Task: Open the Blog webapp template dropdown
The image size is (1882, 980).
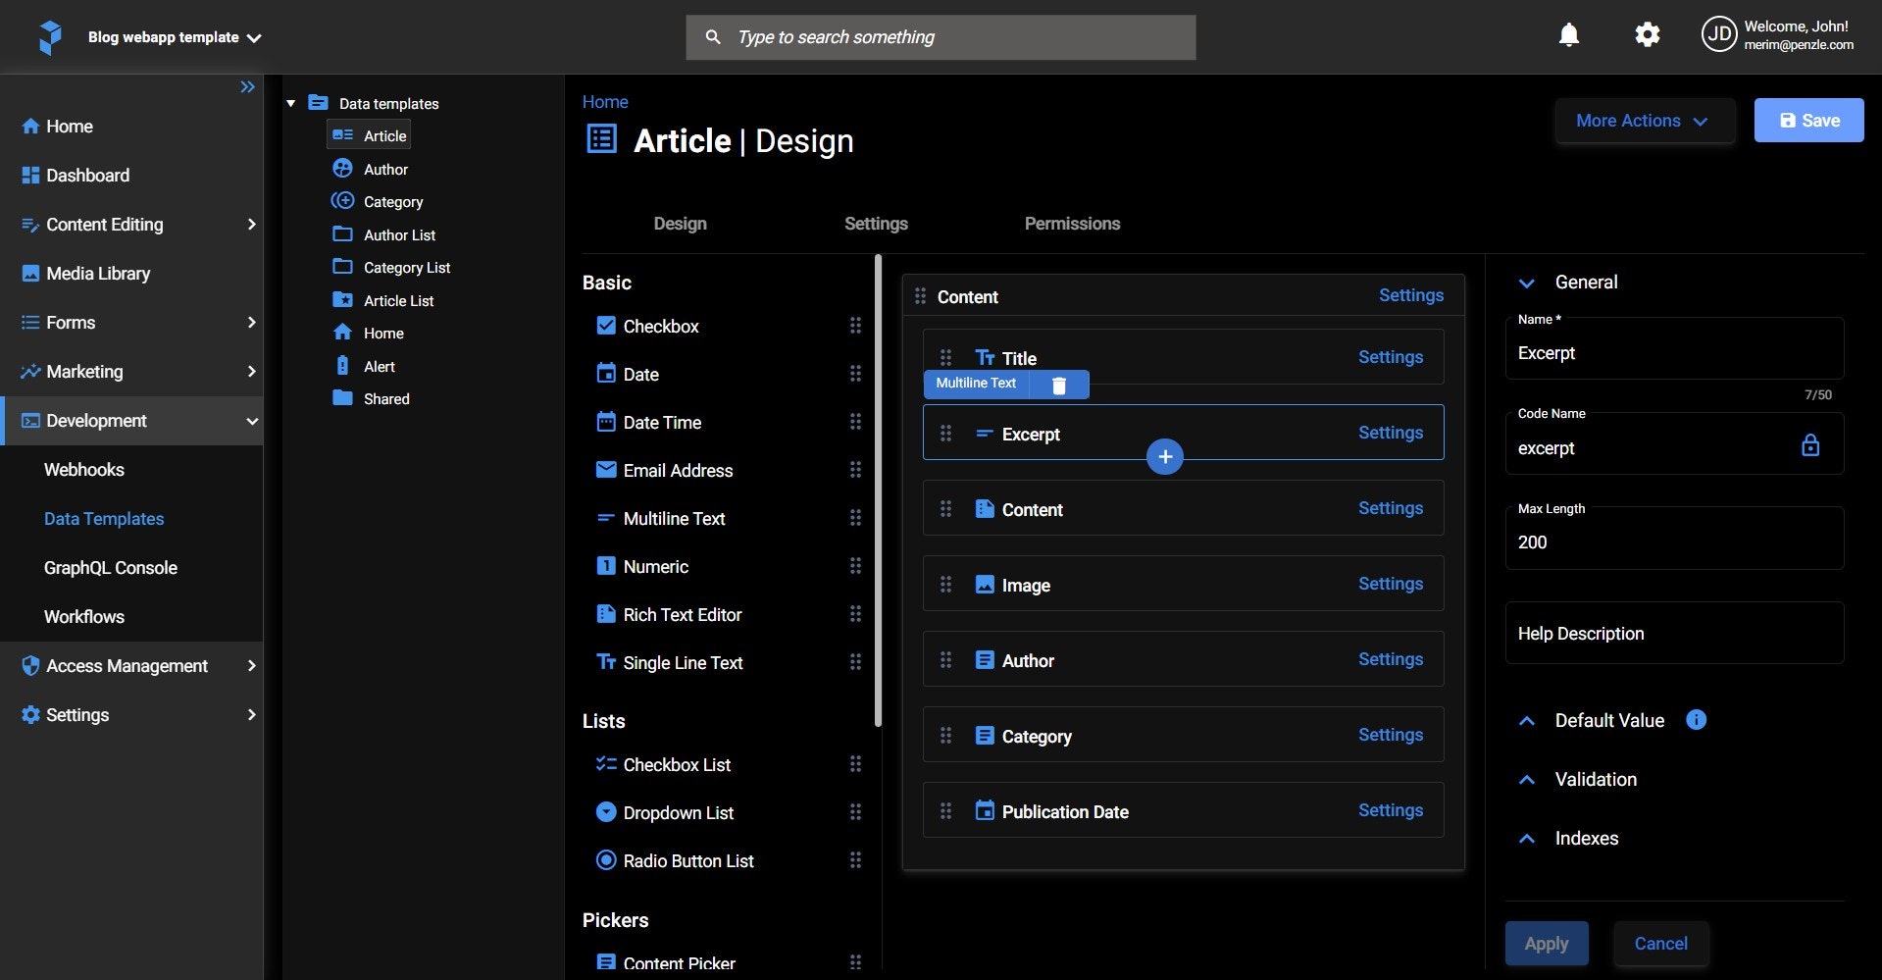Action: tap(175, 37)
